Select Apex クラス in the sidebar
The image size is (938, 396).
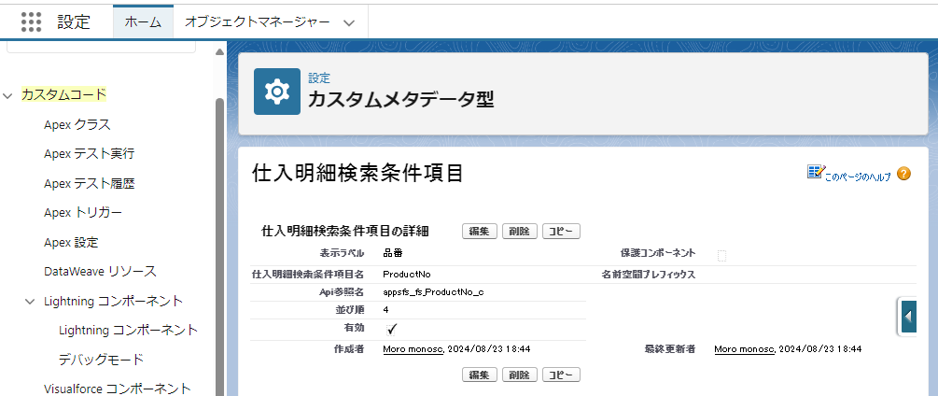pyautogui.click(x=77, y=124)
